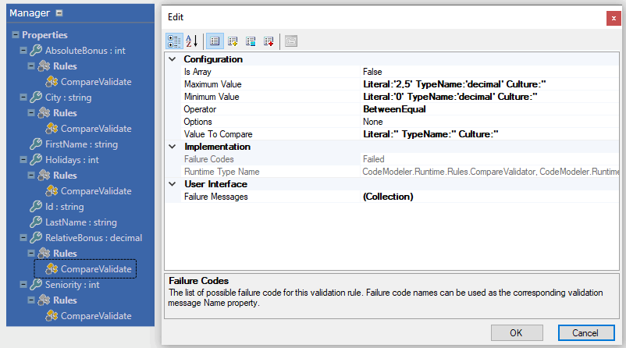
Task: Open the Operator value BetweenEqual
Action: click(x=490, y=109)
